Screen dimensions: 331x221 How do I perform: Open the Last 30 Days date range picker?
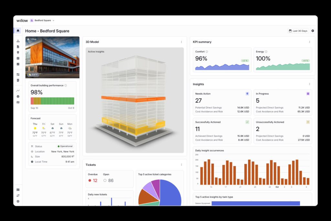point(298,31)
